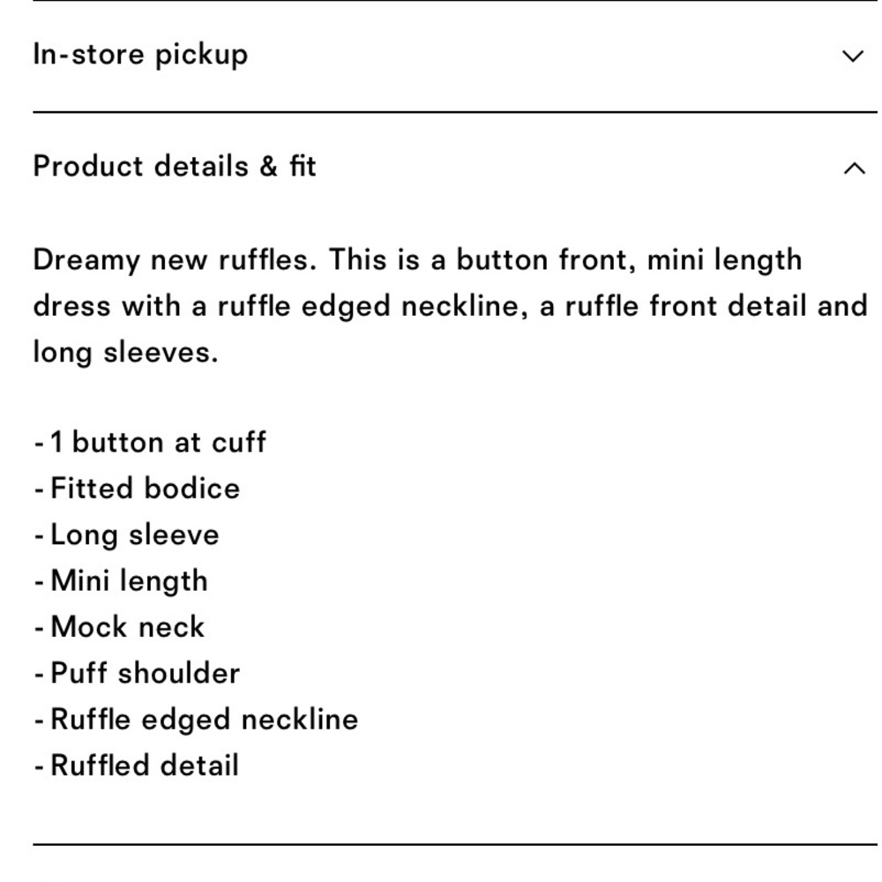Viewport: 882px width, 882px height.
Task: Click the upward chevron beside Product details & fit
Action: coord(852,166)
